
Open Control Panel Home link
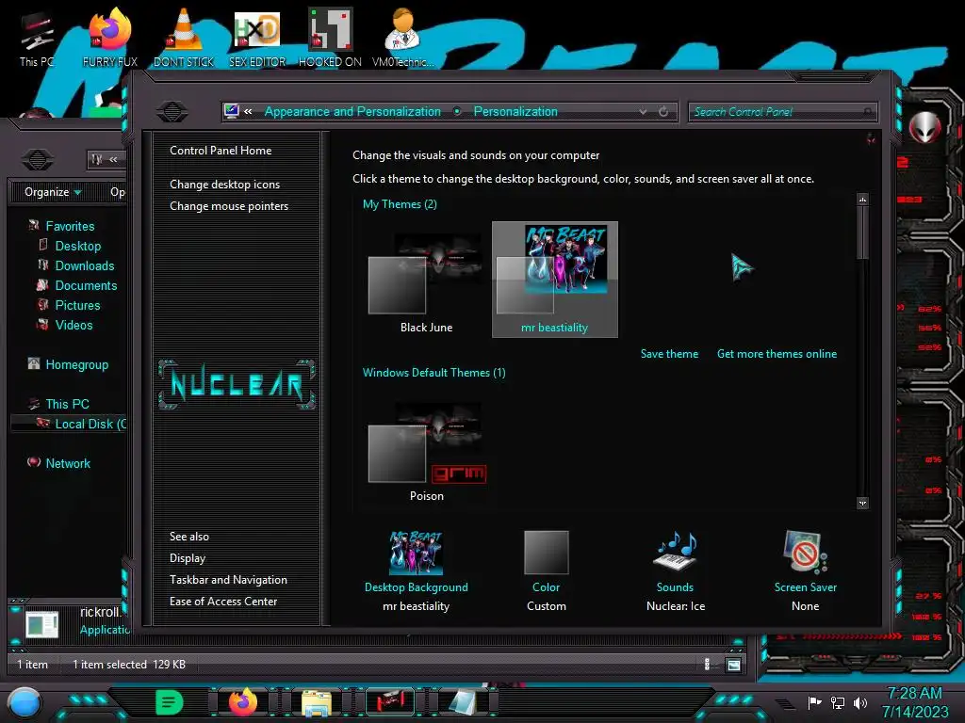(221, 150)
